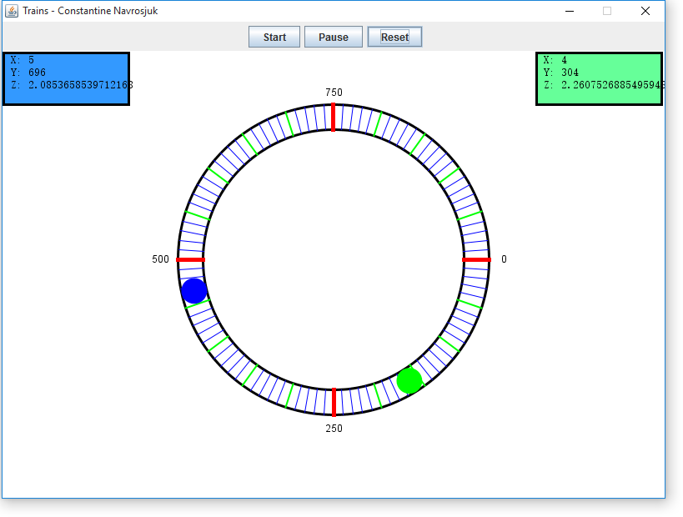This screenshot has height=517, width=683.
Task: Click the blue train circle
Action: pos(194,291)
